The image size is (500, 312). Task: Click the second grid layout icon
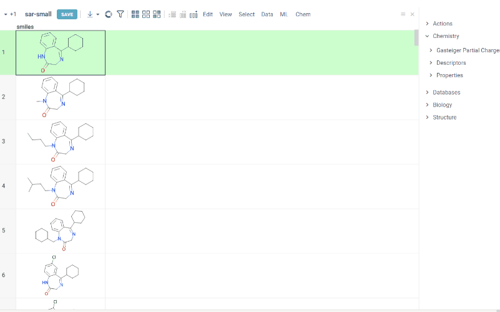(146, 14)
